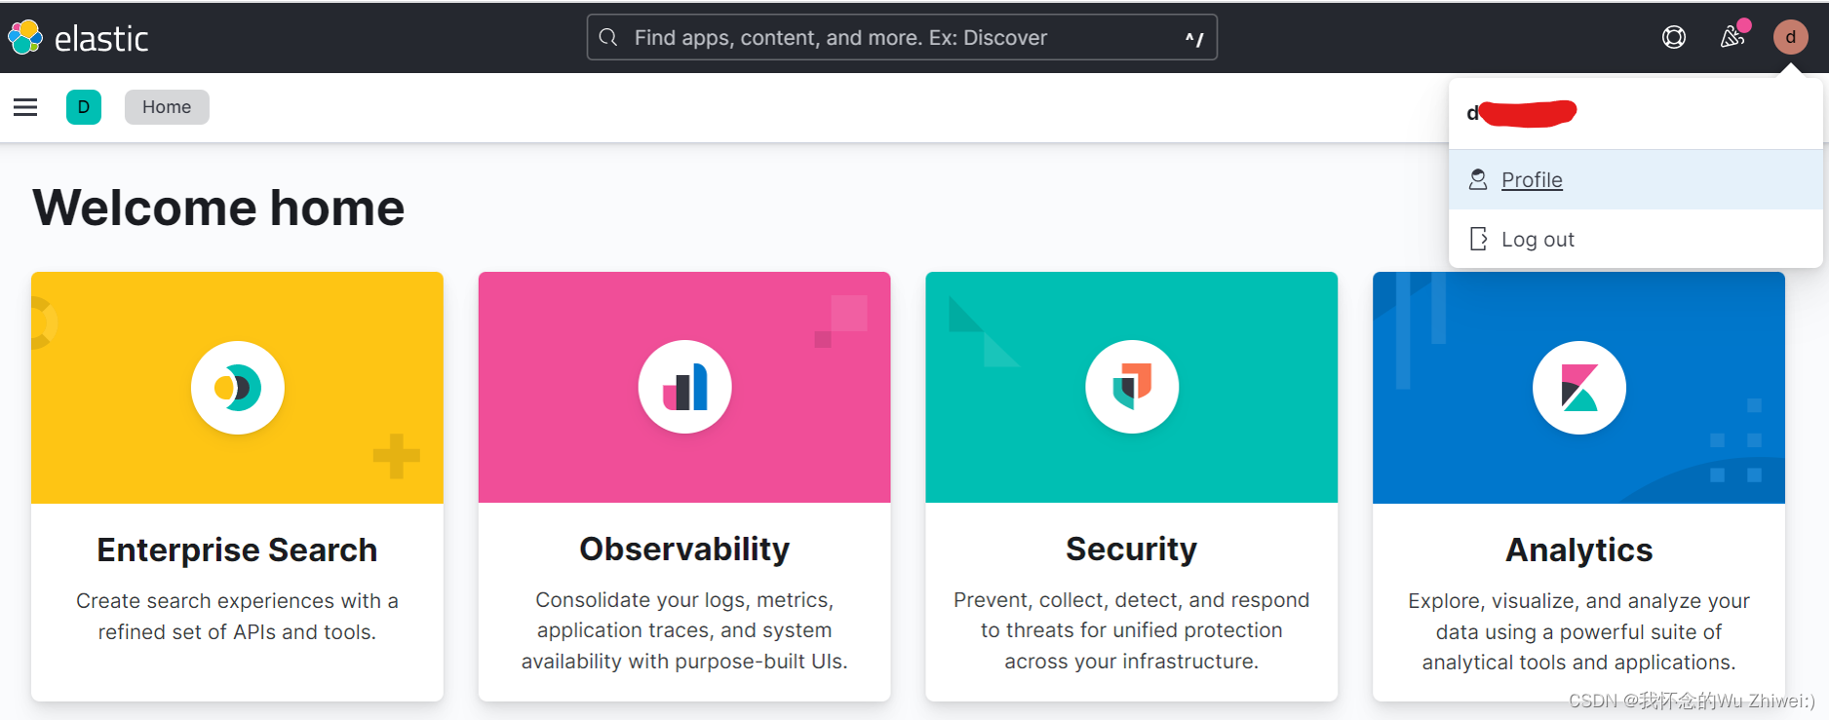
Task: Click the Elastic logo
Action: (78, 38)
